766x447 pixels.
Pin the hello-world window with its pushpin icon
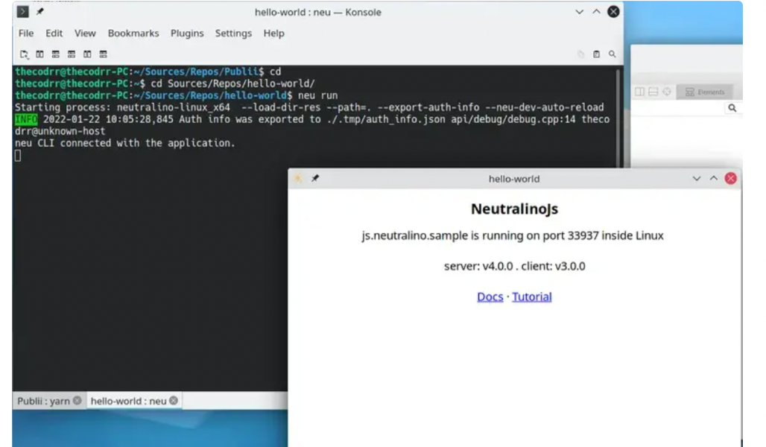coord(315,178)
